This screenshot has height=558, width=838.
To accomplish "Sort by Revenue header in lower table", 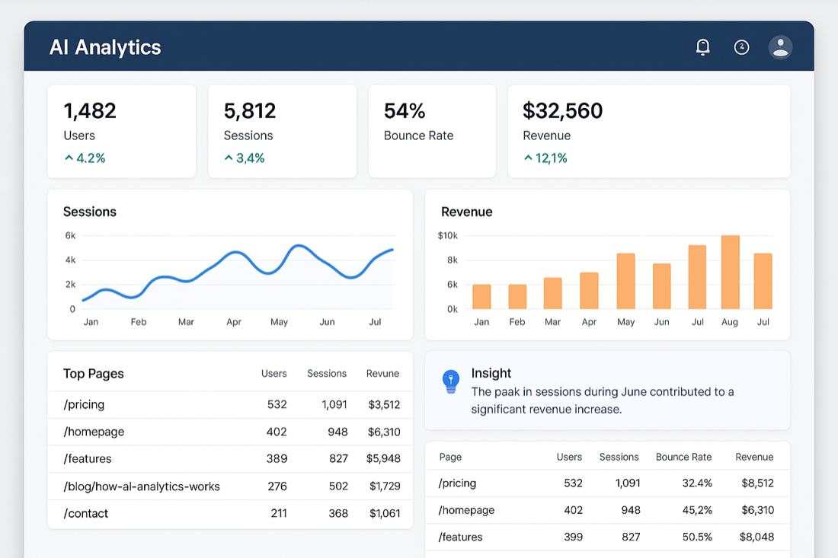I will pyautogui.click(x=754, y=457).
